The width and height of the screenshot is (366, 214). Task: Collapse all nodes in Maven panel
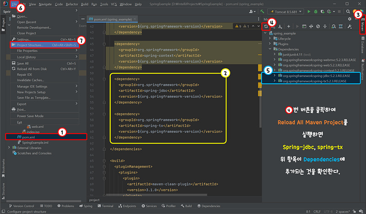pyautogui.click(x=325, y=27)
